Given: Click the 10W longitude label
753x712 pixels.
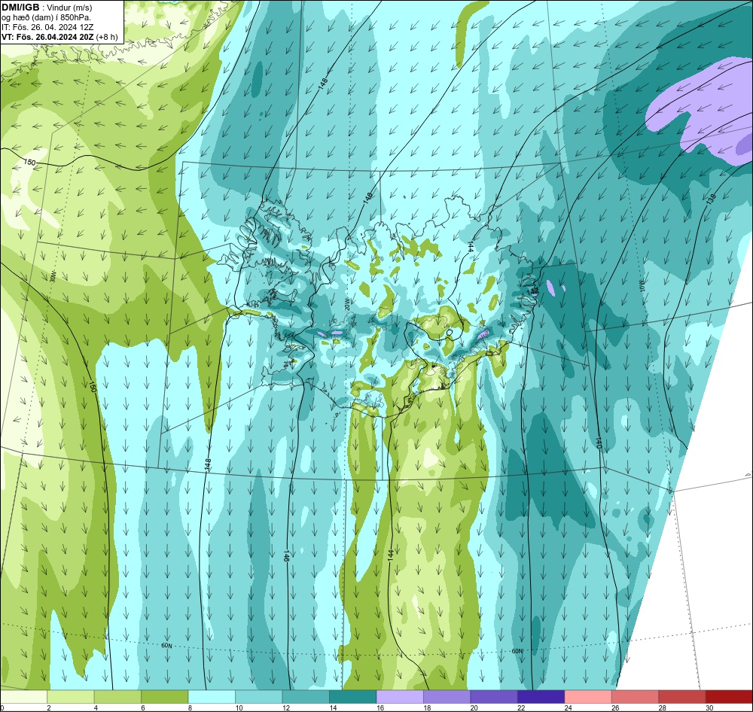Looking at the screenshot, I should point(641,287).
